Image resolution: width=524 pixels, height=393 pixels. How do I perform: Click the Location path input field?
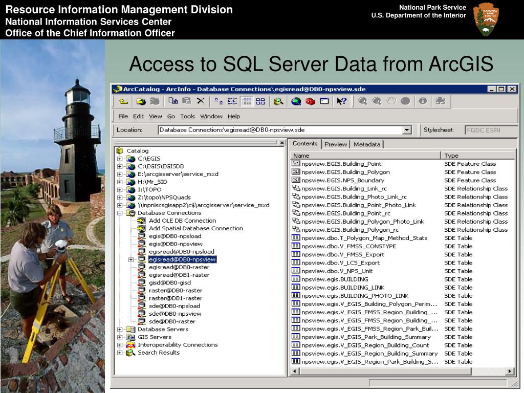coord(280,130)
